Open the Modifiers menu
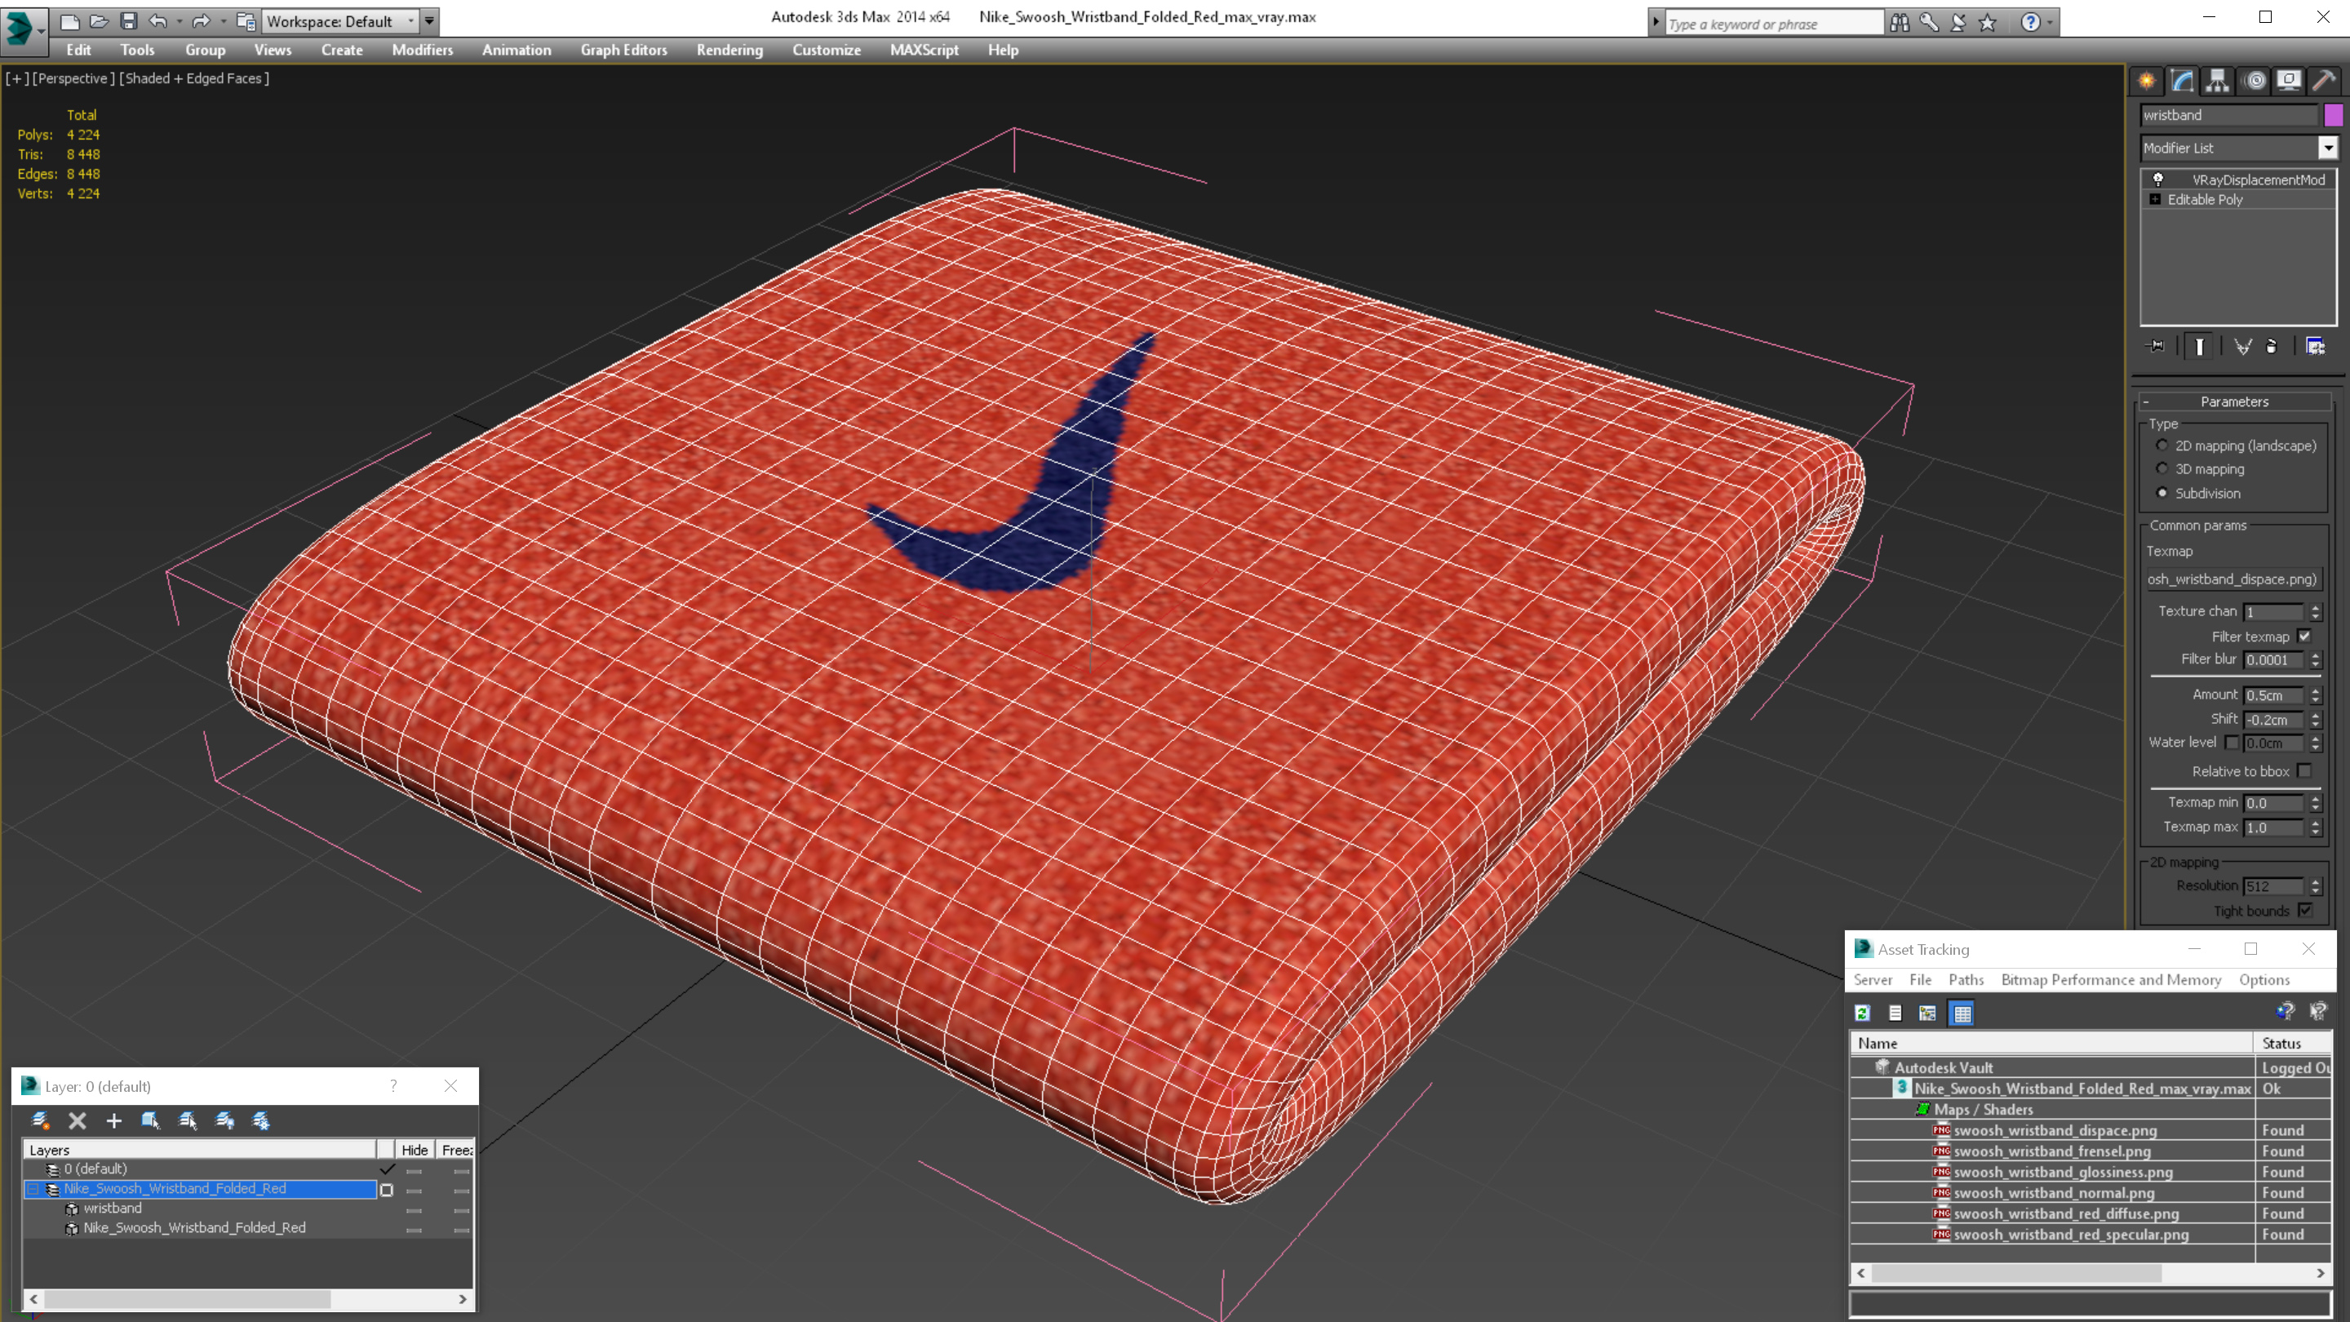Image resolution: width=2350 pixels, height=1322 pixels. [423, 50]
